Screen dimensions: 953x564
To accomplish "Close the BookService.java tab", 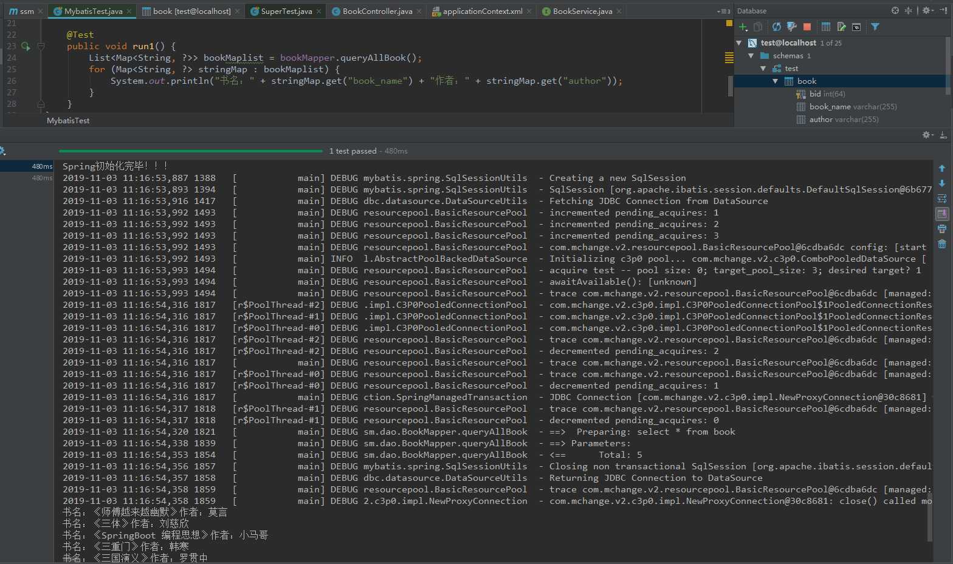I will [x=619, y=11].
